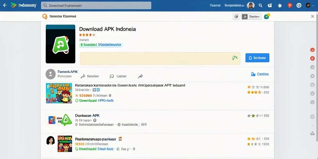Open the Download APK Indonesia app icon
Image resolution: width=318 pixels, height=159 pixels.
click(x=61, y=44)
